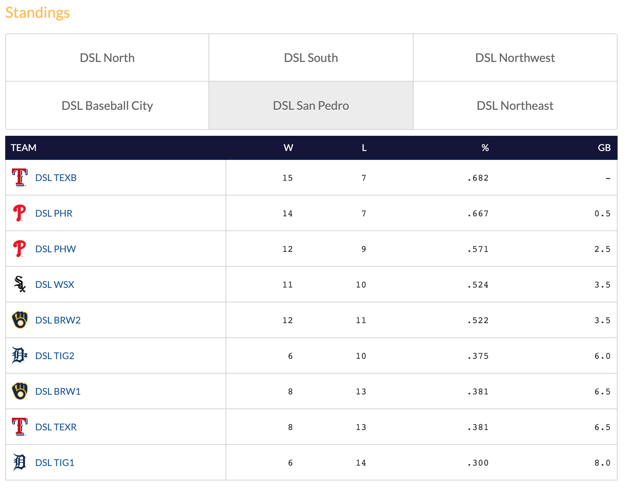Click the Phillies logo beside DSL PHR
This screenshot has width=628, height=489.
click(x=20, y=213)
